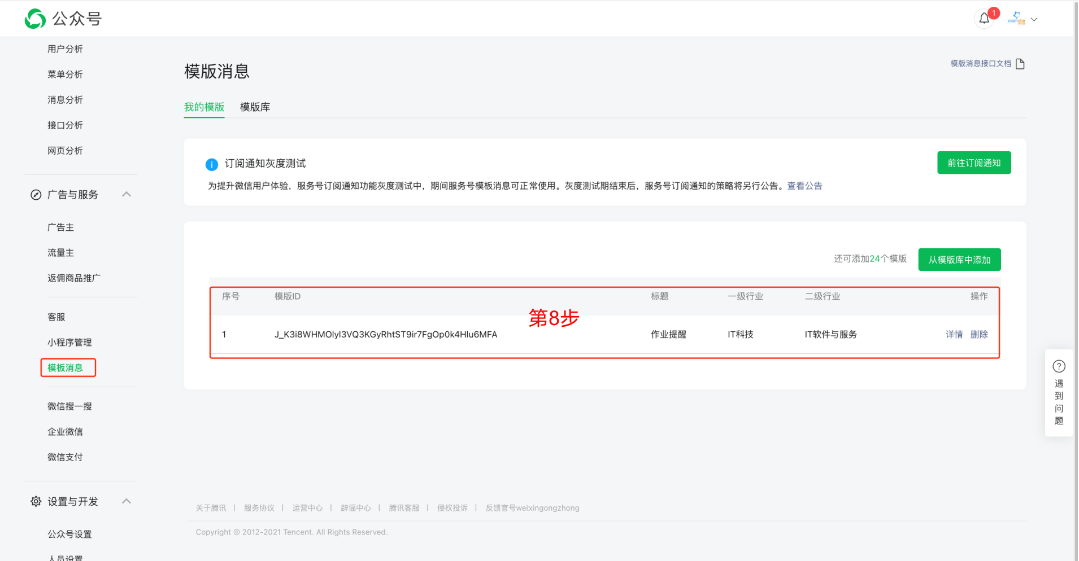Open the notification bell with badge
The width and height of the screenshot is (1079, 561).
click(x=984, y=19)
